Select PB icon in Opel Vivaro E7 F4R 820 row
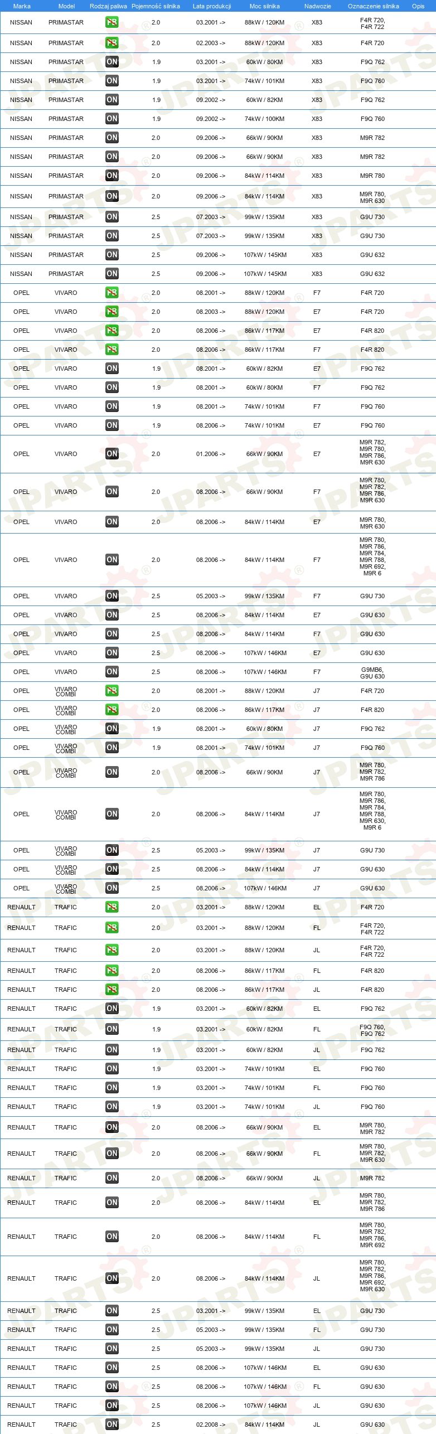The height and width of the screenshot is (1434, 436). click(x=112, y=331)
